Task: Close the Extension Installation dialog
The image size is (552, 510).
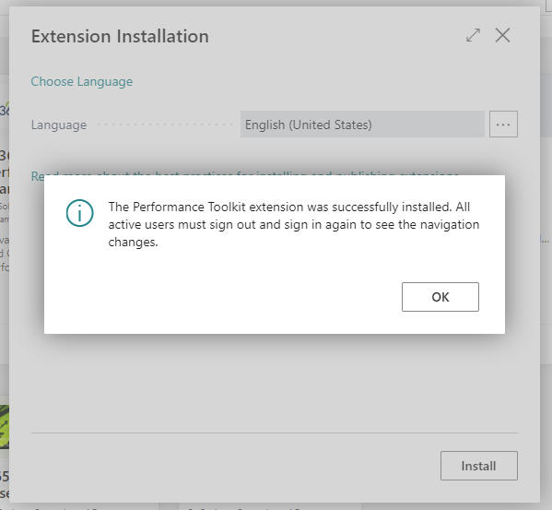Action: coord(502,35)
